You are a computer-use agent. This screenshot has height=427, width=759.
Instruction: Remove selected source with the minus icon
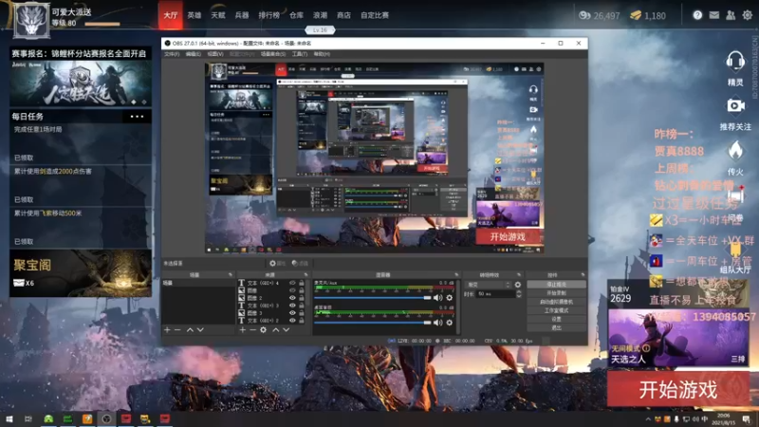(x=252, y=329)
